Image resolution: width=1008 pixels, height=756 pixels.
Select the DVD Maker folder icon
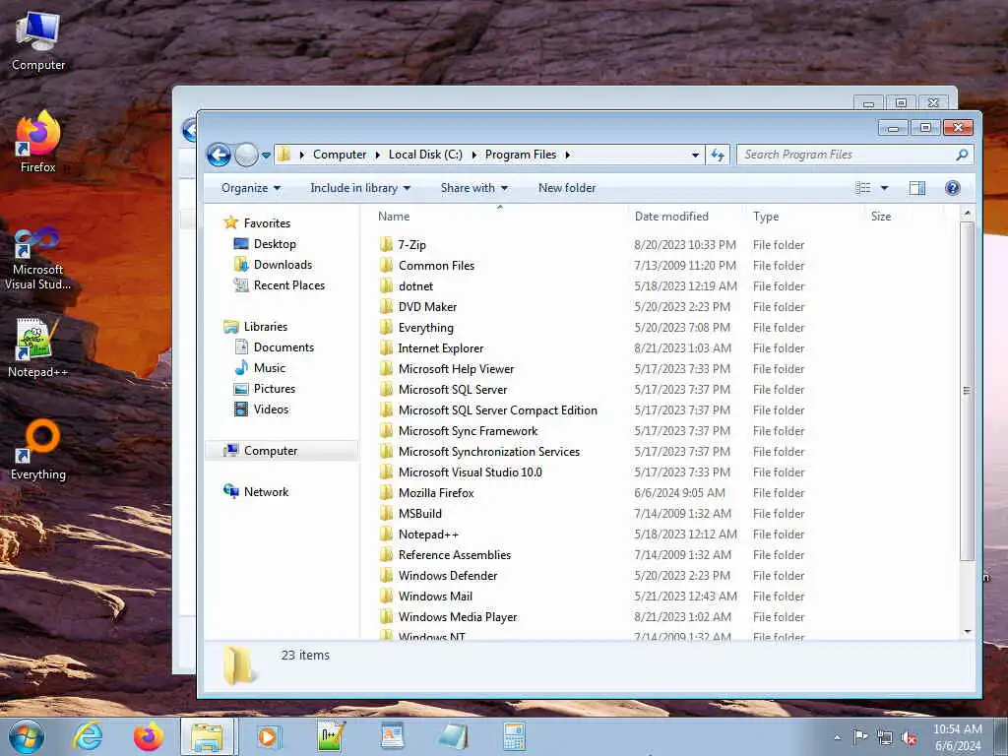click(x=386, y=307)
